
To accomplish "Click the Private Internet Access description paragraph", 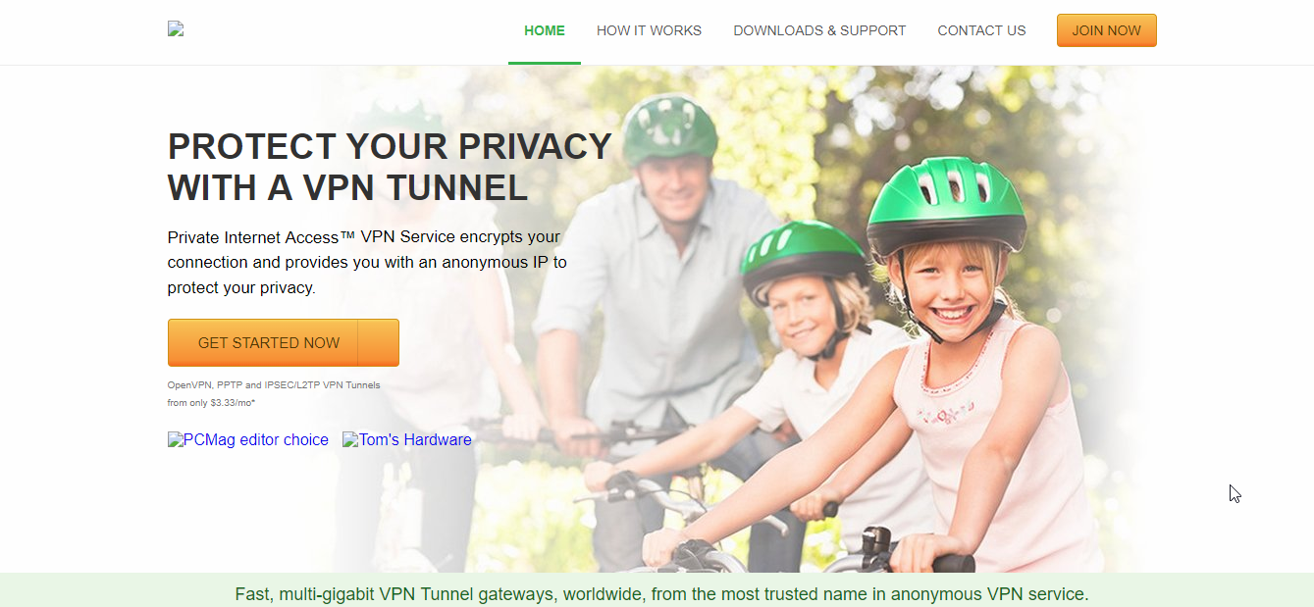I will pyautogui.click(x=367, y=263).
